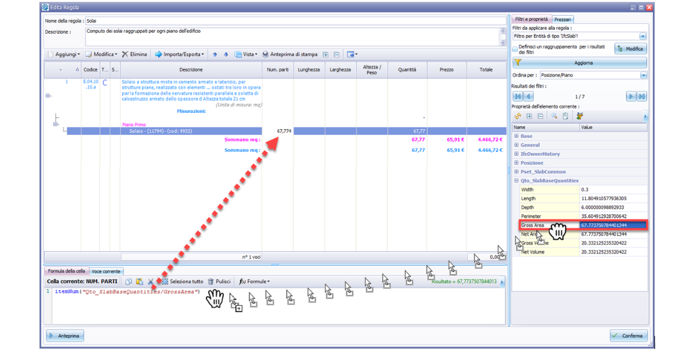Click the move item down arrow
Screen dimensions: 698x349
click(226, 55)
